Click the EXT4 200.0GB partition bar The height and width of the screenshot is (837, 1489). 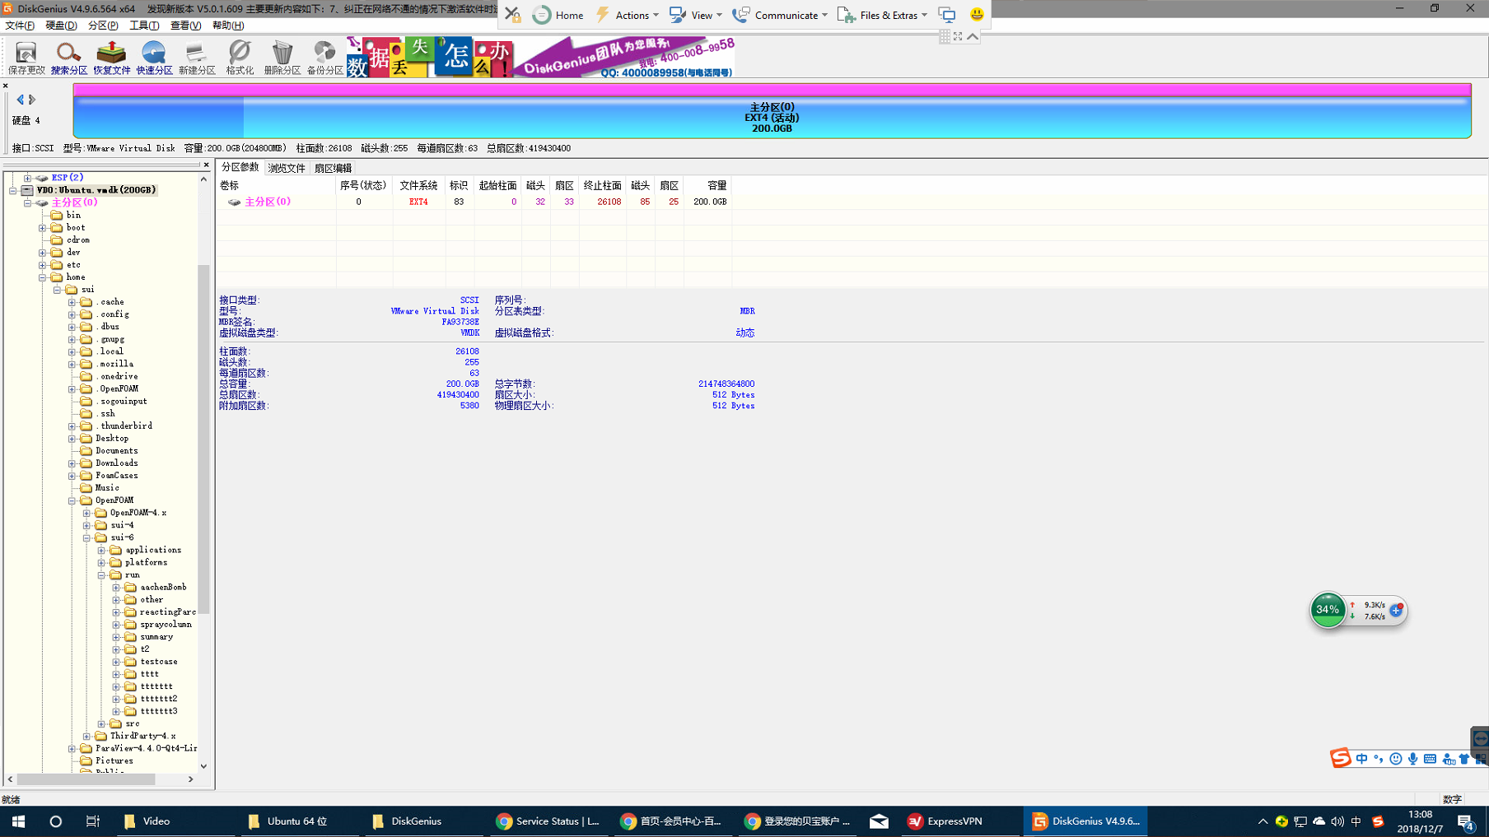tap(772, 112)
